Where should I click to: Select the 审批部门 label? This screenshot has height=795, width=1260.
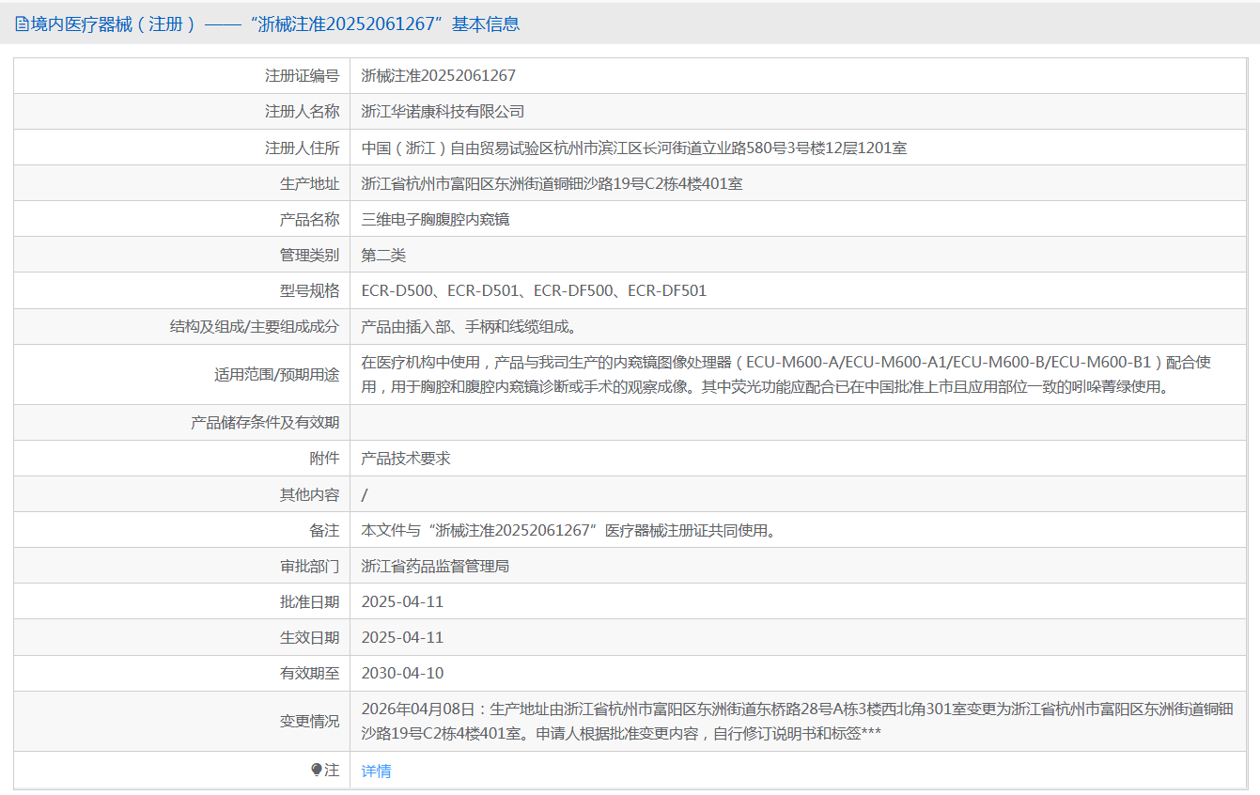309,566
